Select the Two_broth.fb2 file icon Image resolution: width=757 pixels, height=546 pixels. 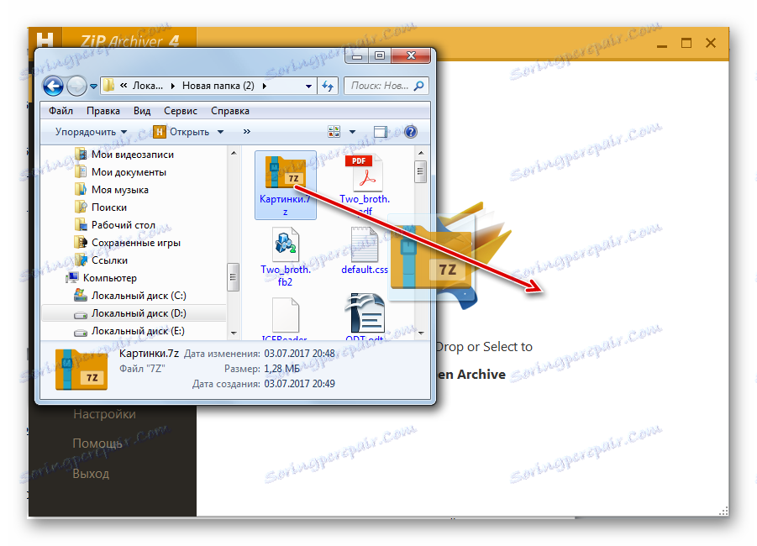pyautogui.click(x=286, y=244)
